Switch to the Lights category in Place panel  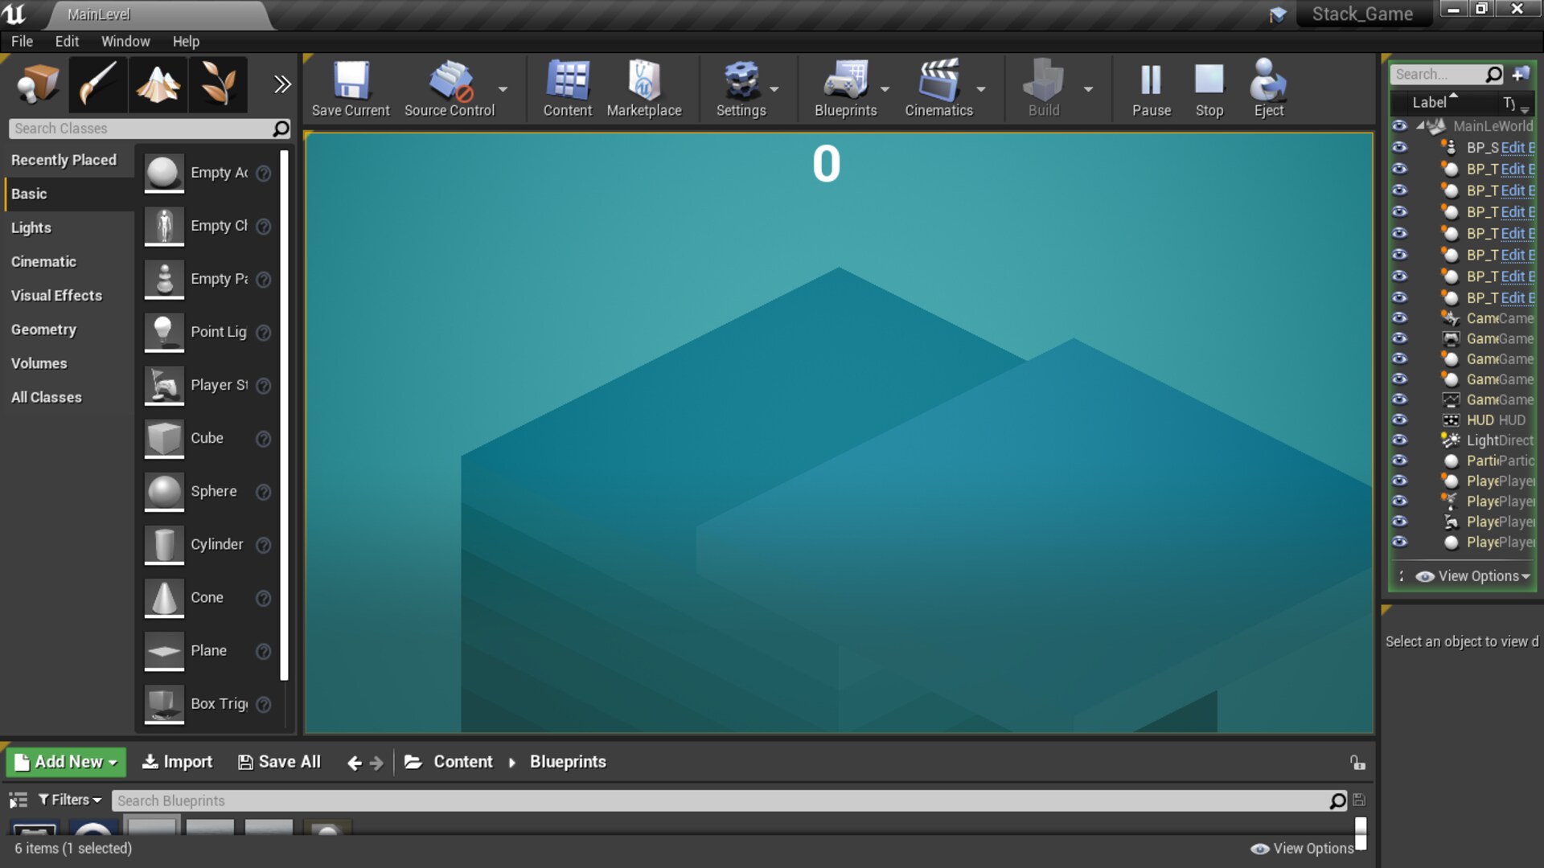click(31, 227)
